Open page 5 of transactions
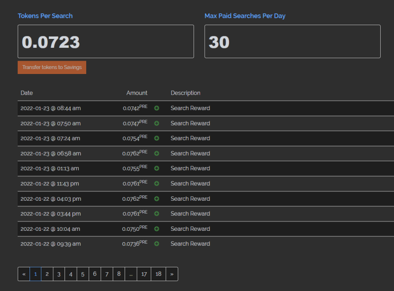This screenshot has height=291, width=394. click(83, 274)
